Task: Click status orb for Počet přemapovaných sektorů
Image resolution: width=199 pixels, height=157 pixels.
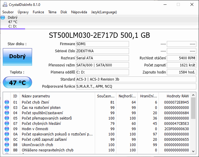Action: click(x=7, y=118)
